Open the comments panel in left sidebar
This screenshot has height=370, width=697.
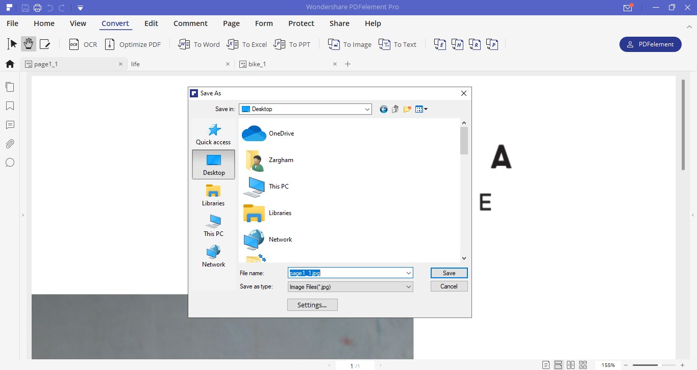coord(10,125)
